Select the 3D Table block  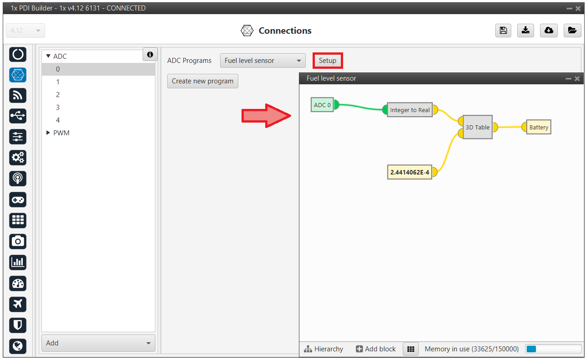[x=478, y=127]
